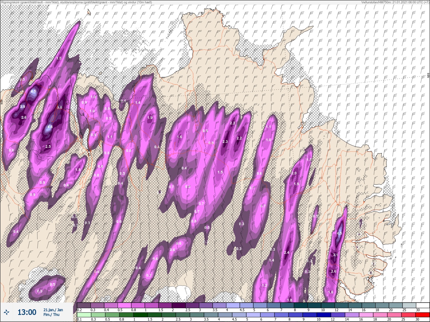
Task: Select top legend swatch between 2 and 2.5
Action: [179, 305]
